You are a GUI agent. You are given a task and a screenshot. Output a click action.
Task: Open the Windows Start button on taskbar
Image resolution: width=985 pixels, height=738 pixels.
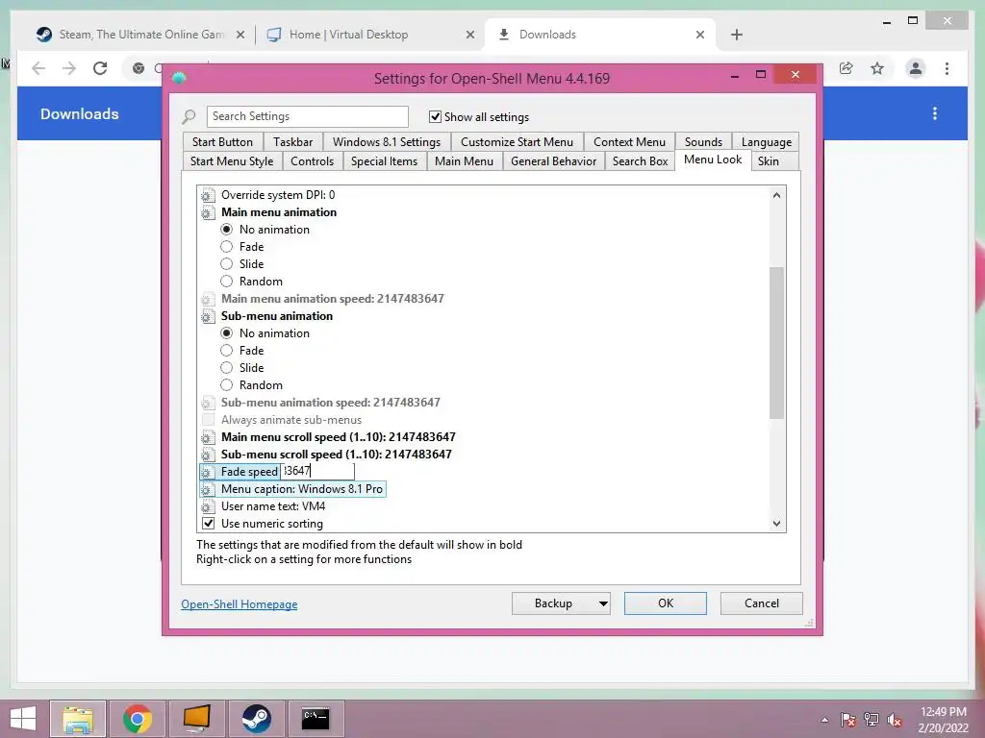coord(23,719)
